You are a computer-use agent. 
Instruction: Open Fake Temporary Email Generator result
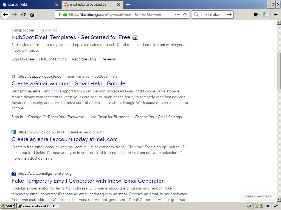(x=88, y=181)
